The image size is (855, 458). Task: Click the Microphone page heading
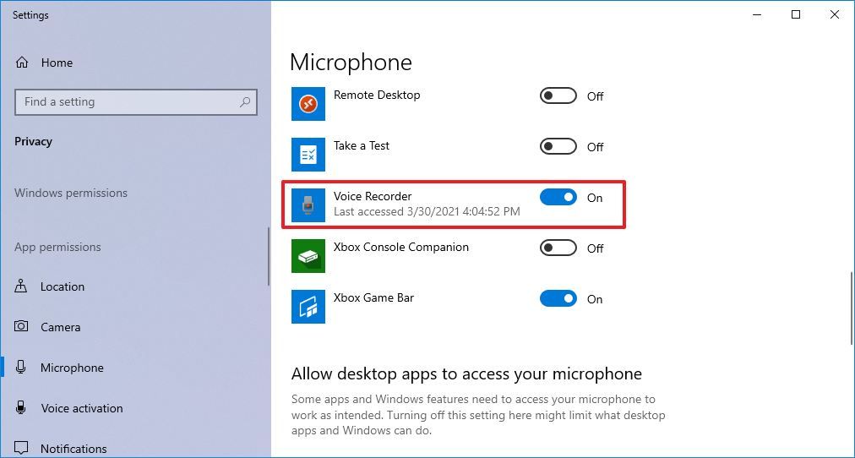tap(351, 63)
